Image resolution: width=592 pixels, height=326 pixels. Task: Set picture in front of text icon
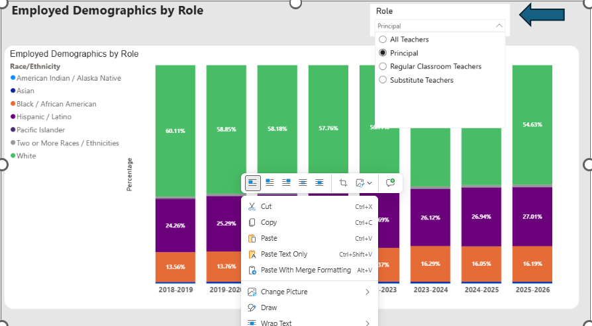tap(319, 183)
